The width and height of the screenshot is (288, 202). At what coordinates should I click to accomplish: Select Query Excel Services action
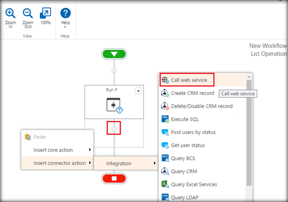(203, 184)
